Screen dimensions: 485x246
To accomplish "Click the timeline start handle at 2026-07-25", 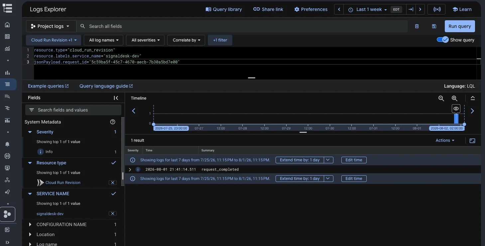I will pyautogui.click(x=154, y=124).
